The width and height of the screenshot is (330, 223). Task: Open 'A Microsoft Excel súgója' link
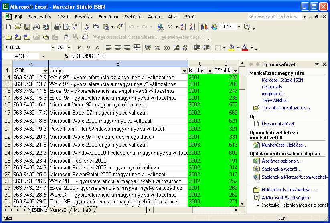tap(285, 197)
